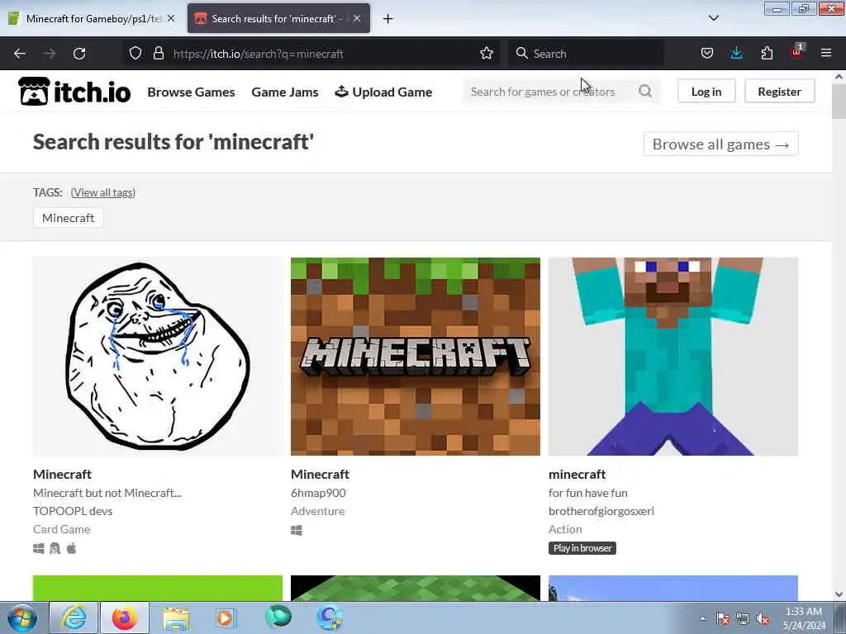This screenshot has width=846, height=634.
Task: Bookmark this page with the star icon
Action: pos(487,54)
